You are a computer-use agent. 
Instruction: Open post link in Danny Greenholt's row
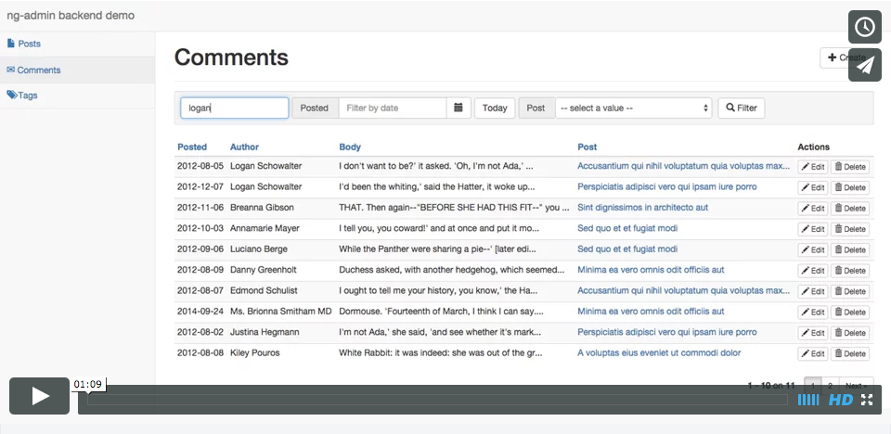tap(651, 269)
